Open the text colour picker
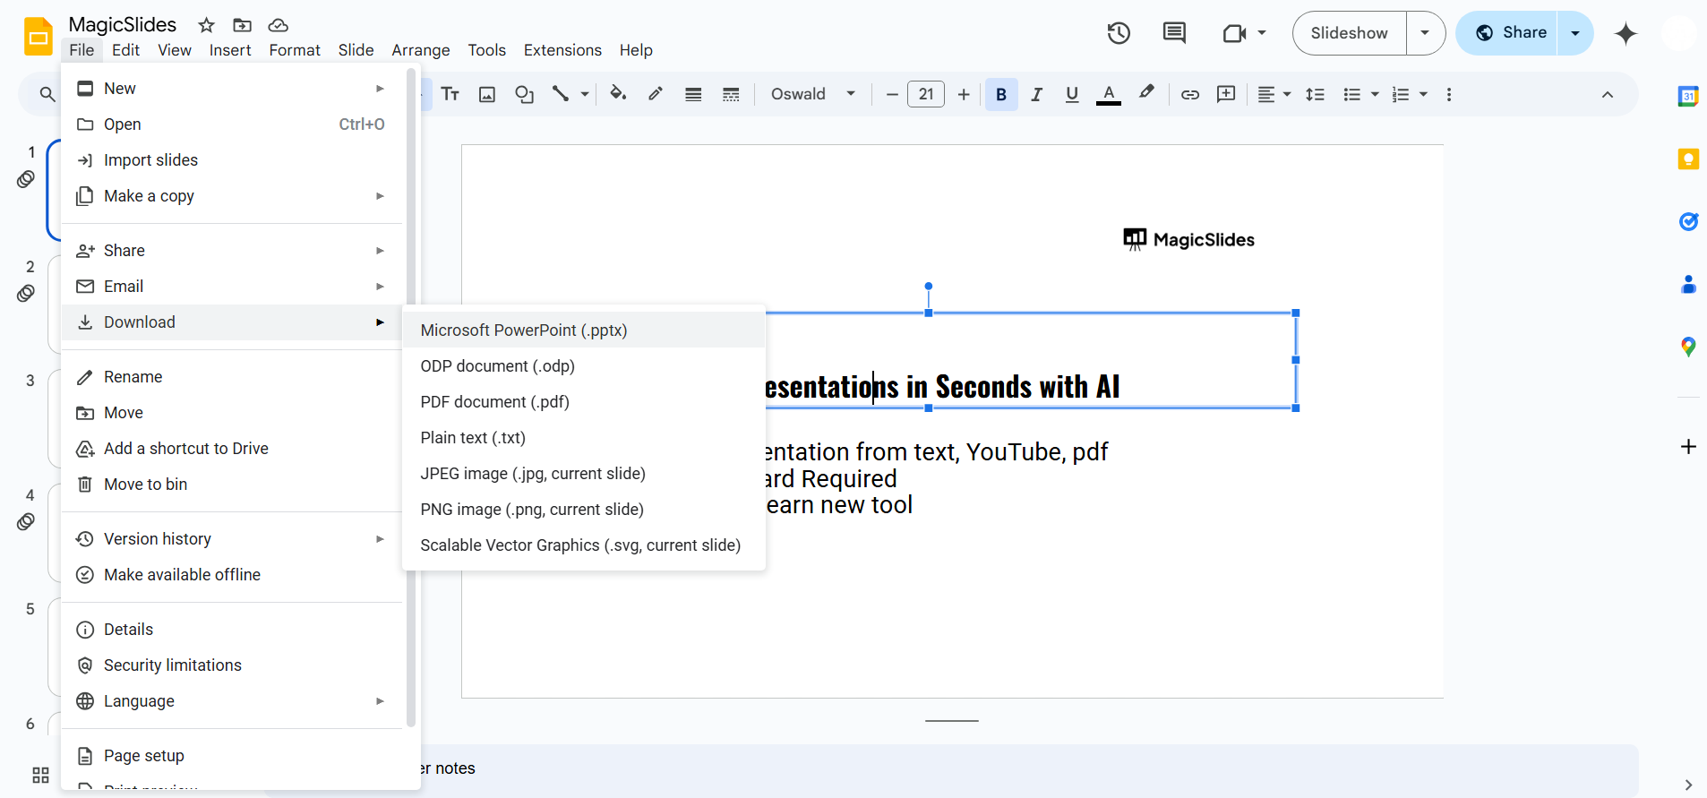 point(1109,94)
